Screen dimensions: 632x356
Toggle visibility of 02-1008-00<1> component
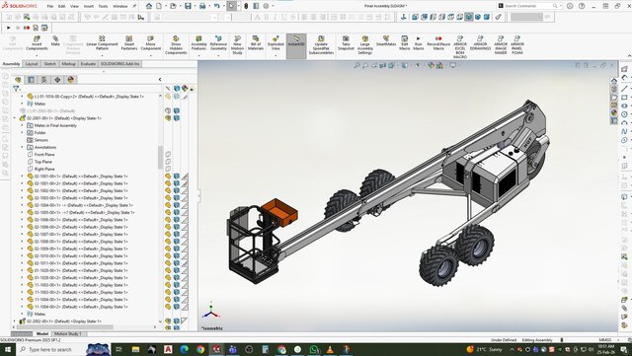point(168,242)
